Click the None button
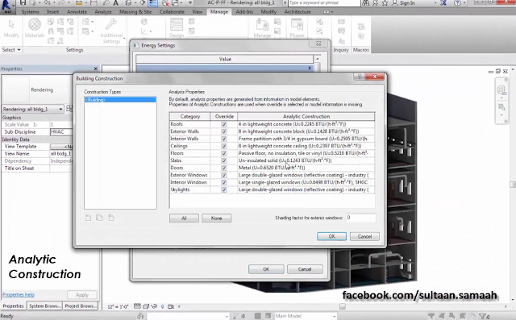This screenshot has height=320, width=516. 217,218
